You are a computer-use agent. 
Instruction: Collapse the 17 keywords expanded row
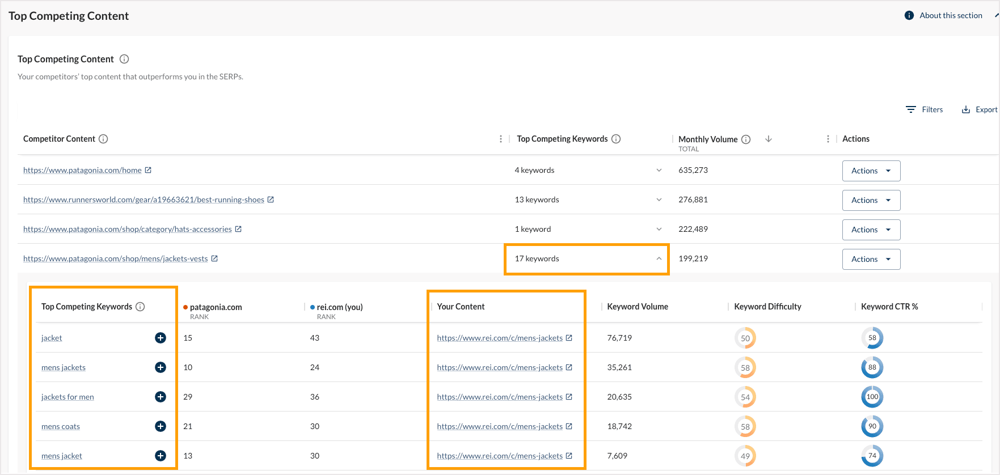pyautogui.click(x=659, y=258)
